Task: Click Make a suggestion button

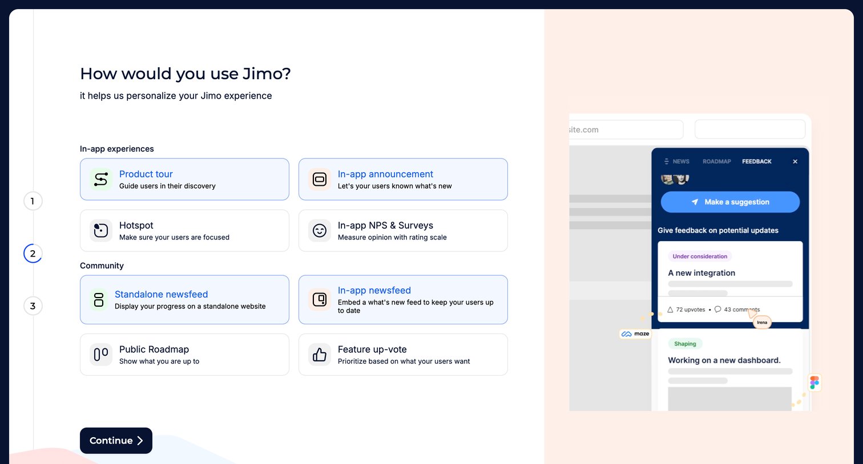Action: click(x=730, y=202)
